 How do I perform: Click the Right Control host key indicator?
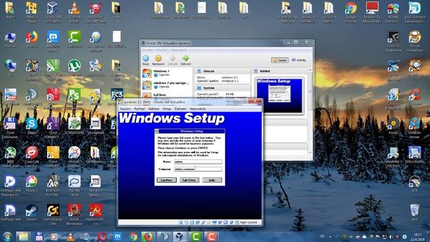coord(249,223)
